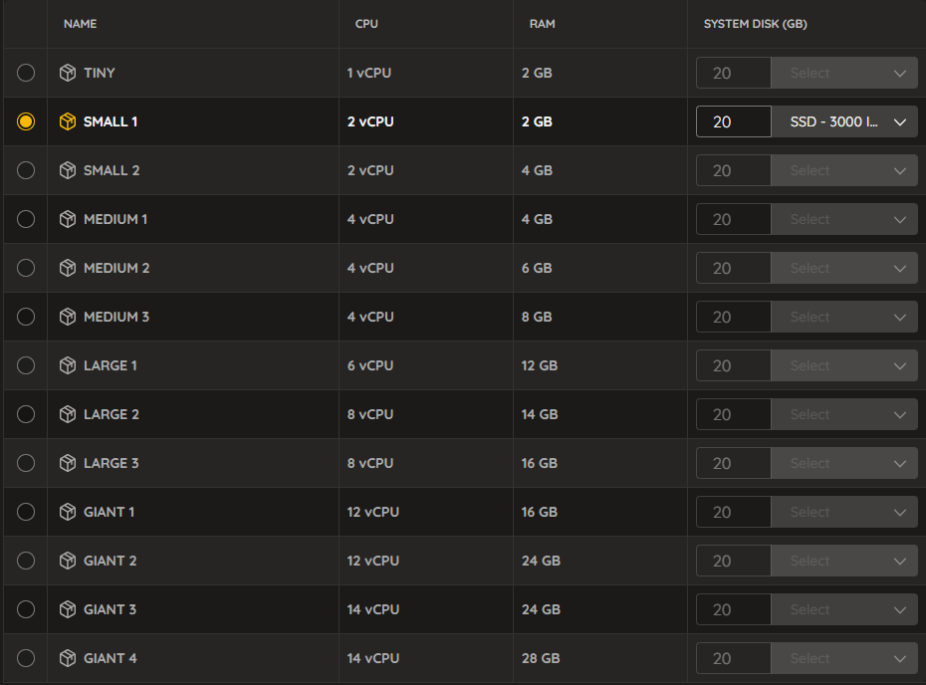Click the 12 vCPU cell of GIANT 1
The width and height of the screenshot is (926, 685).
click(373, 512)
